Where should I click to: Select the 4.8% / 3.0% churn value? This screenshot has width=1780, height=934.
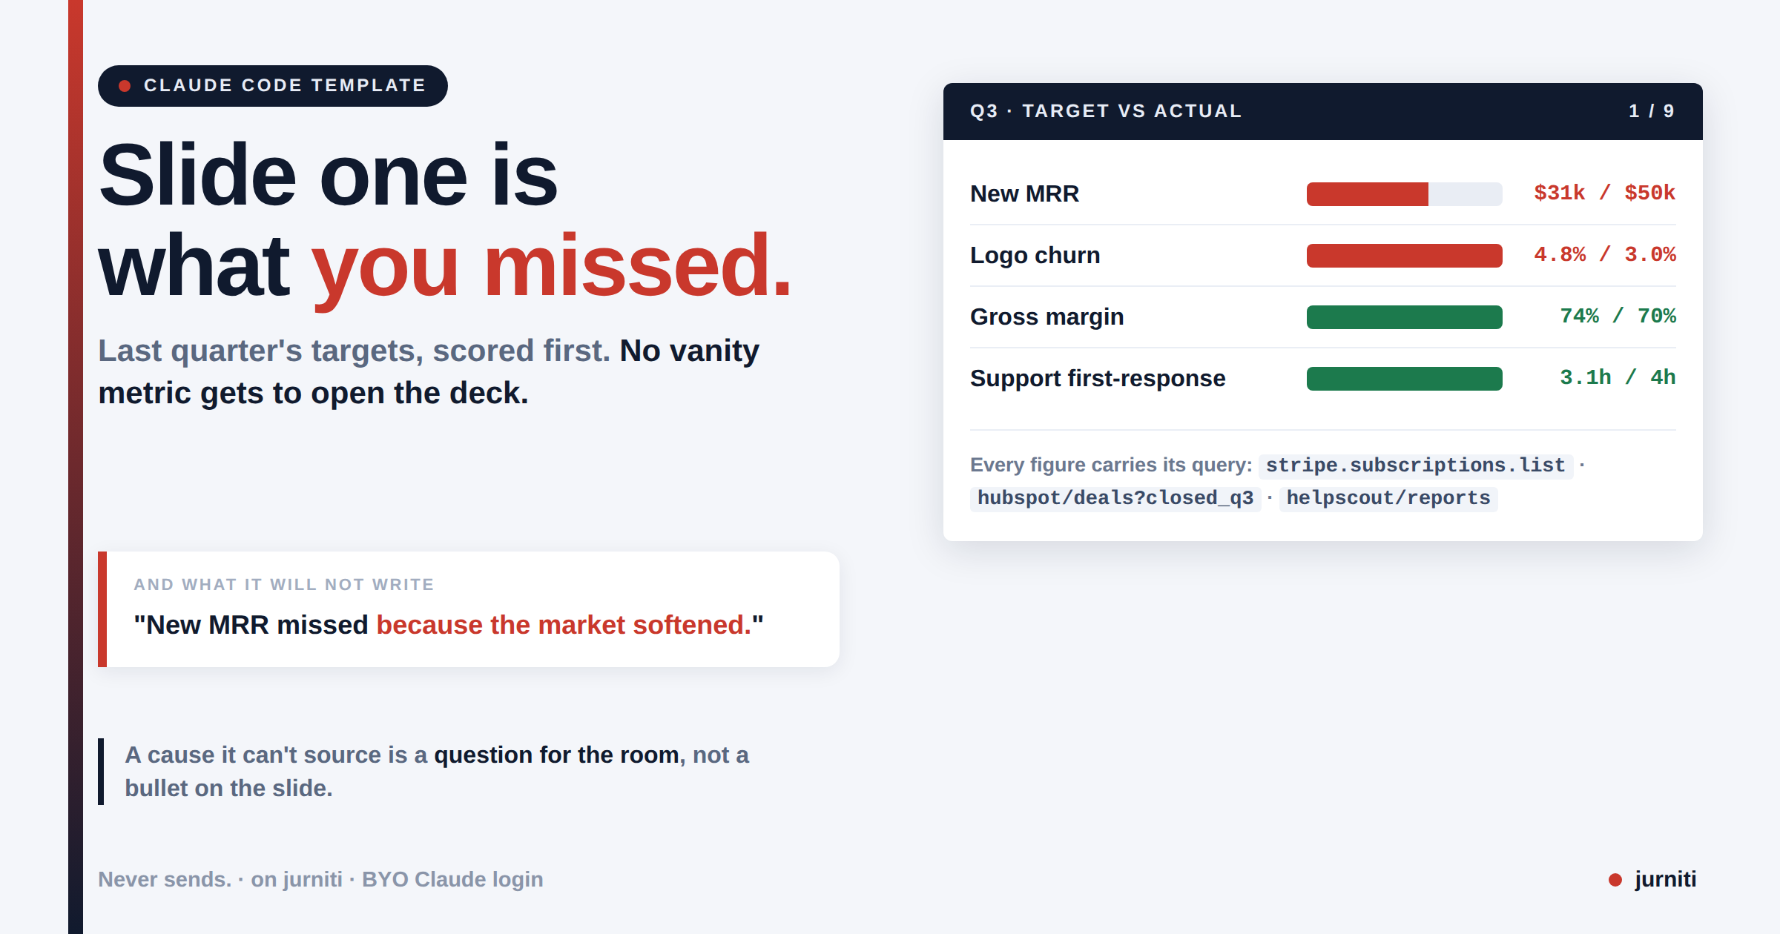click(1604, 255)
